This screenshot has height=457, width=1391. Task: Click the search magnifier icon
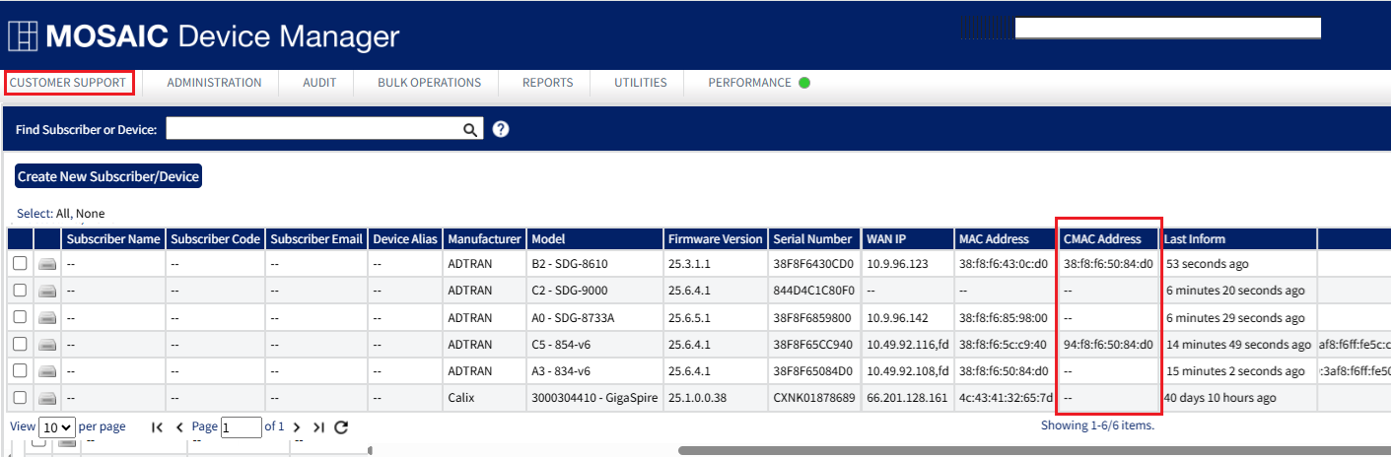470,129
